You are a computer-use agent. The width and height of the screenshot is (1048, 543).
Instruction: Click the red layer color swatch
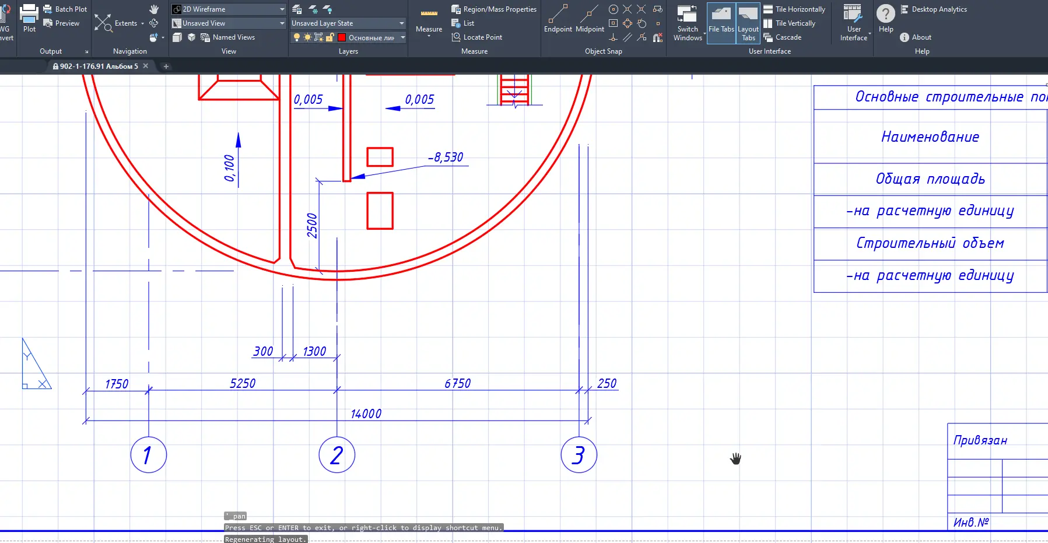click(x=342, y=37)
